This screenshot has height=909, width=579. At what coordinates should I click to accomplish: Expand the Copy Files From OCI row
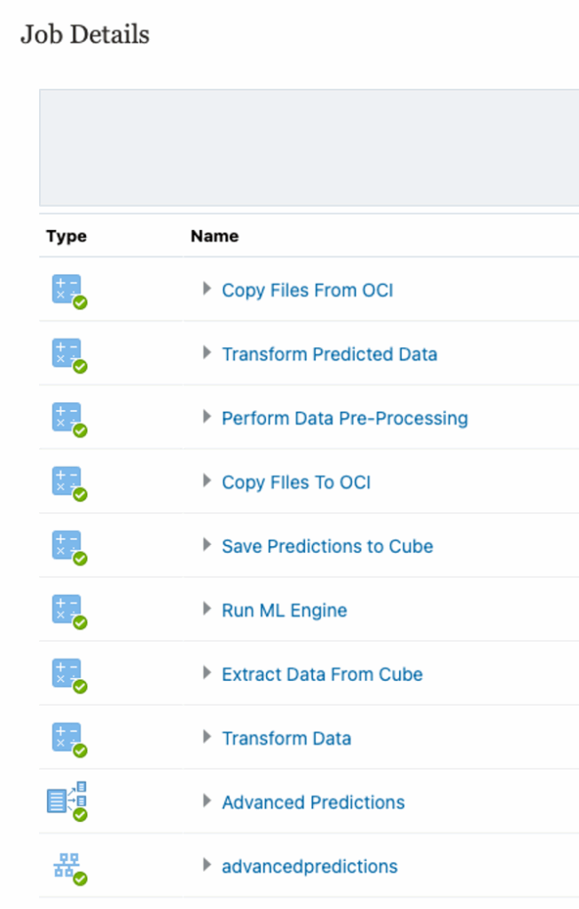[207, 289]
